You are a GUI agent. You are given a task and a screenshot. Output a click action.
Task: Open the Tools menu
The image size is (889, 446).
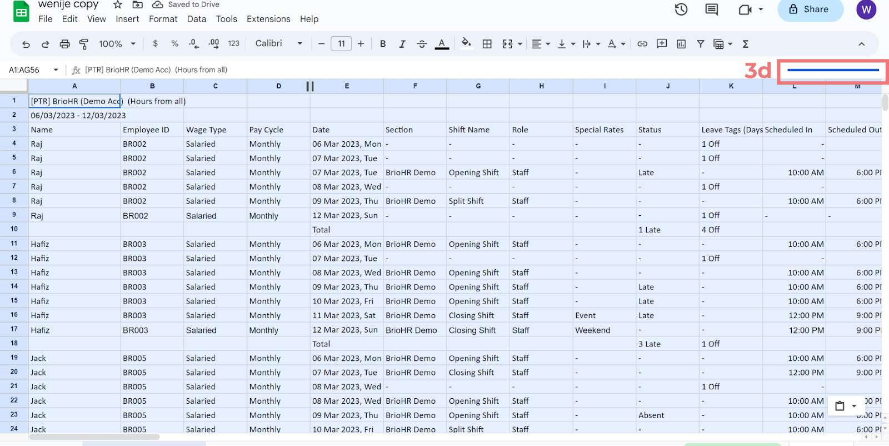click(x=227, y=19)
